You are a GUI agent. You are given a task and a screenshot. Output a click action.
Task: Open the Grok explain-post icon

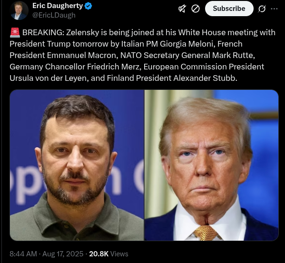tap(262, 9)
